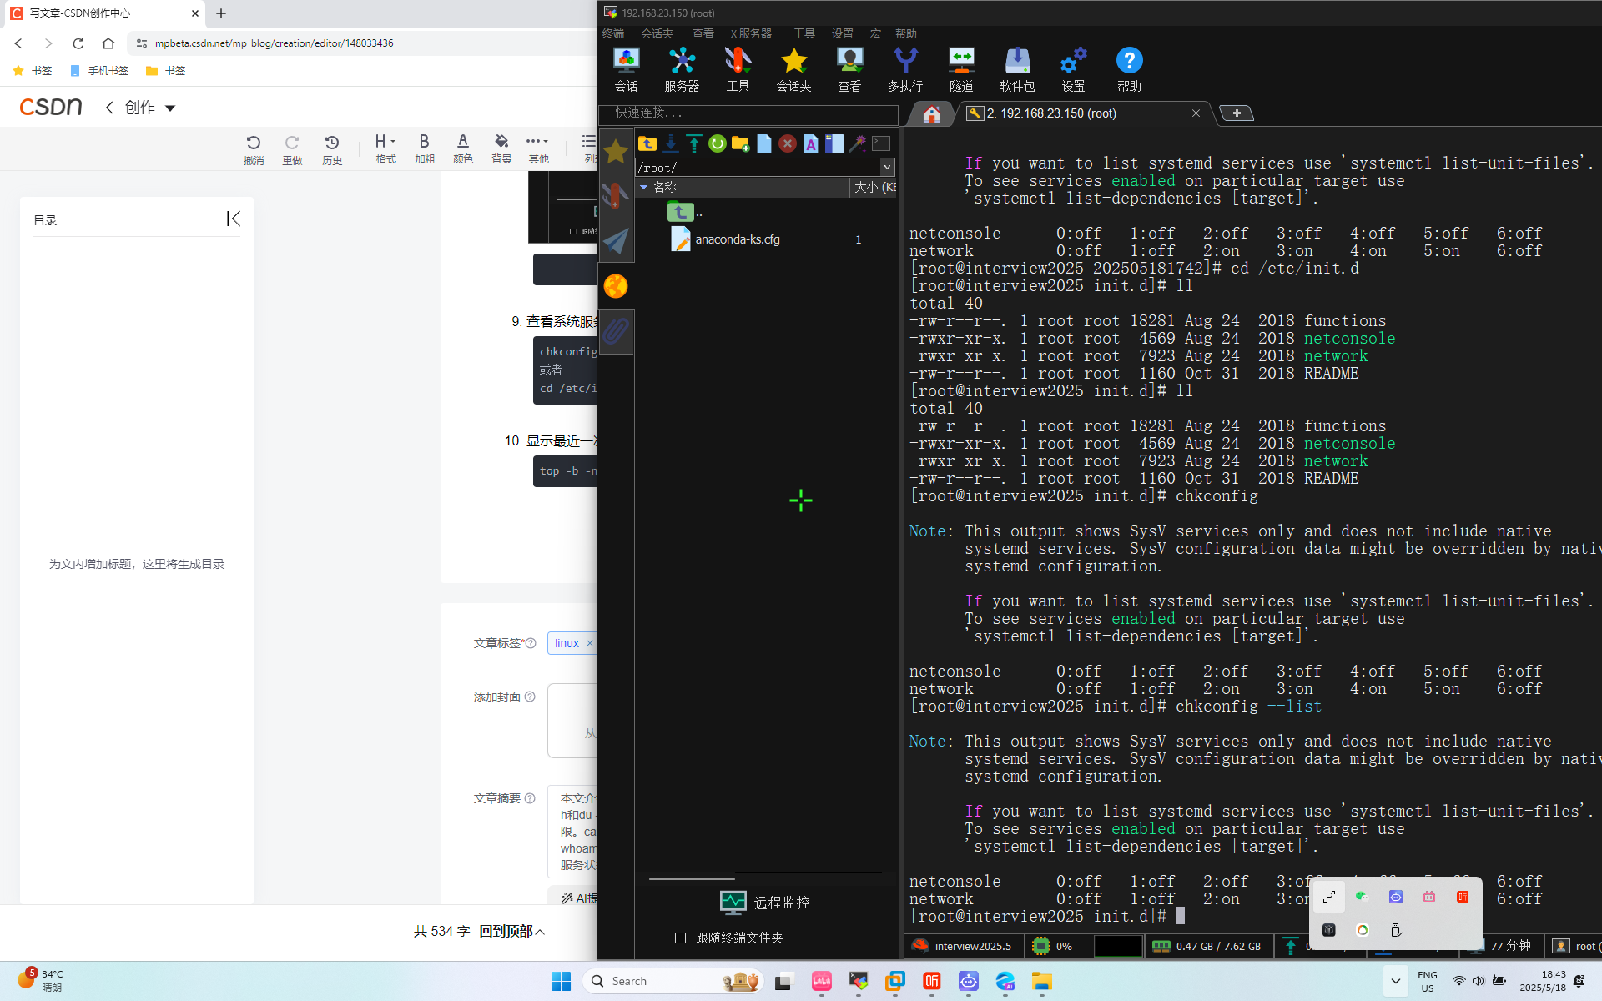Open the 会话夹 menu in menu bar
This screenshot has width=1602, height=1001.
pyautogui.click(x=657, y=33)
